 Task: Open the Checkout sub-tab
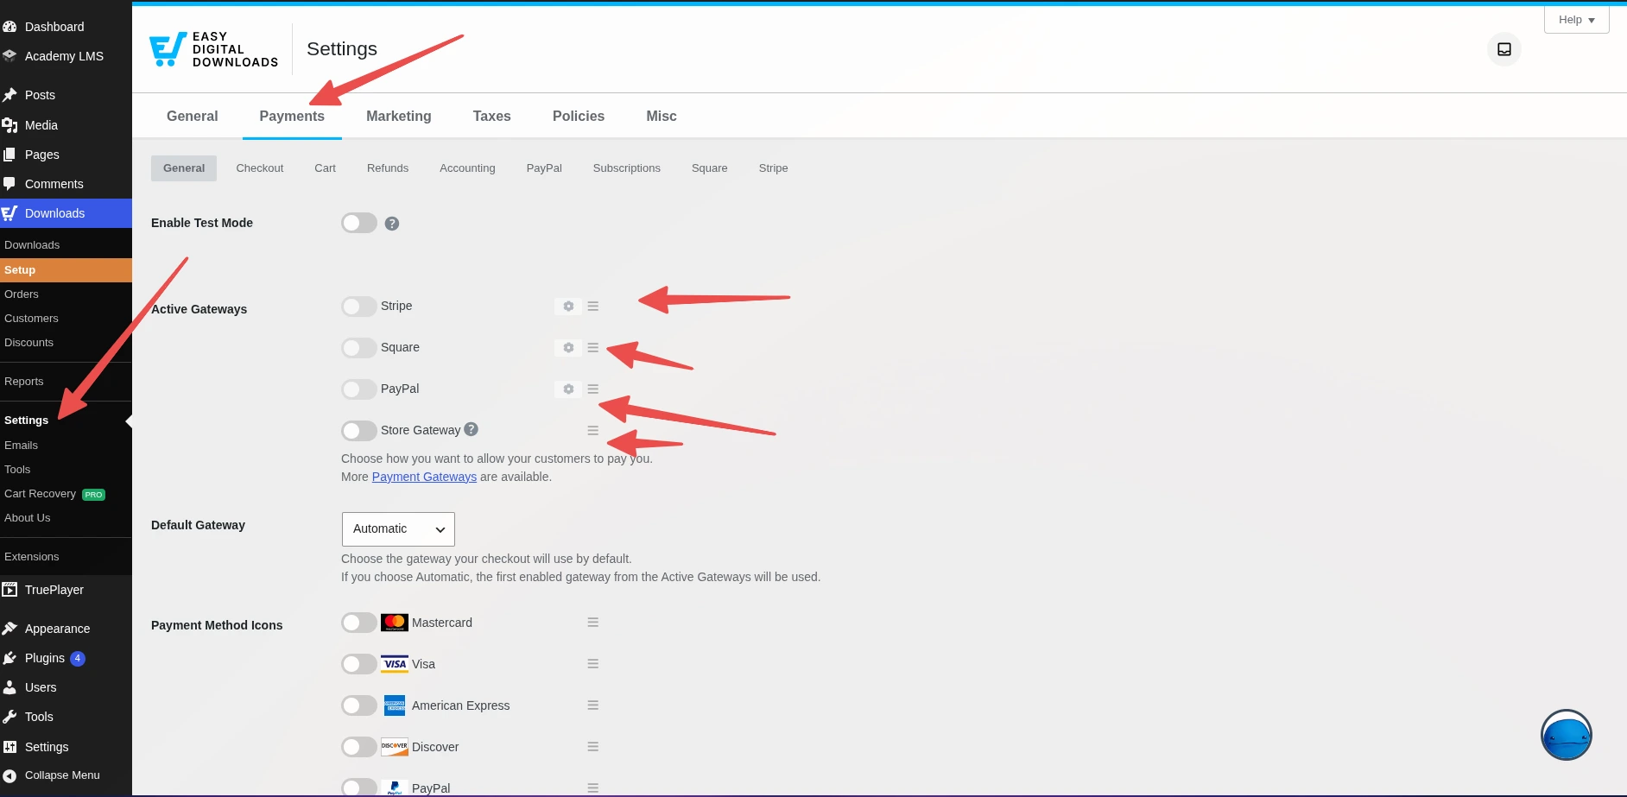click(260, 168)
